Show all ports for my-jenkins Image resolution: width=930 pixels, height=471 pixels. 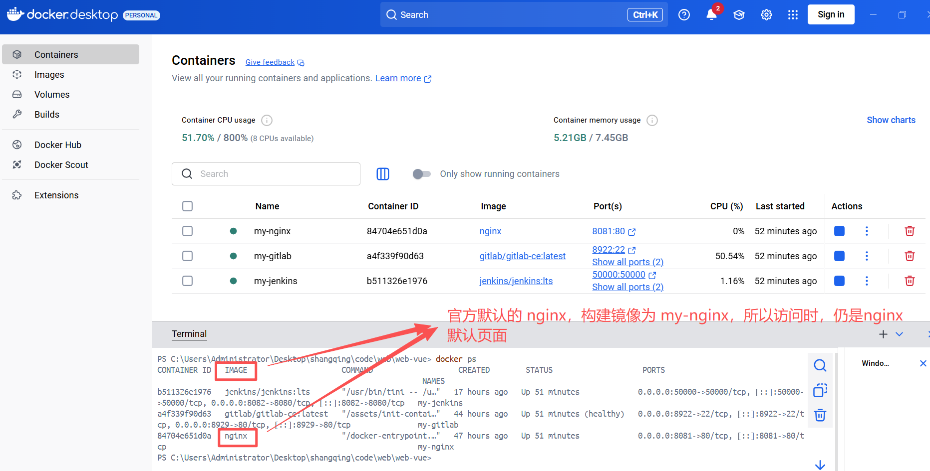coord(627,287)
